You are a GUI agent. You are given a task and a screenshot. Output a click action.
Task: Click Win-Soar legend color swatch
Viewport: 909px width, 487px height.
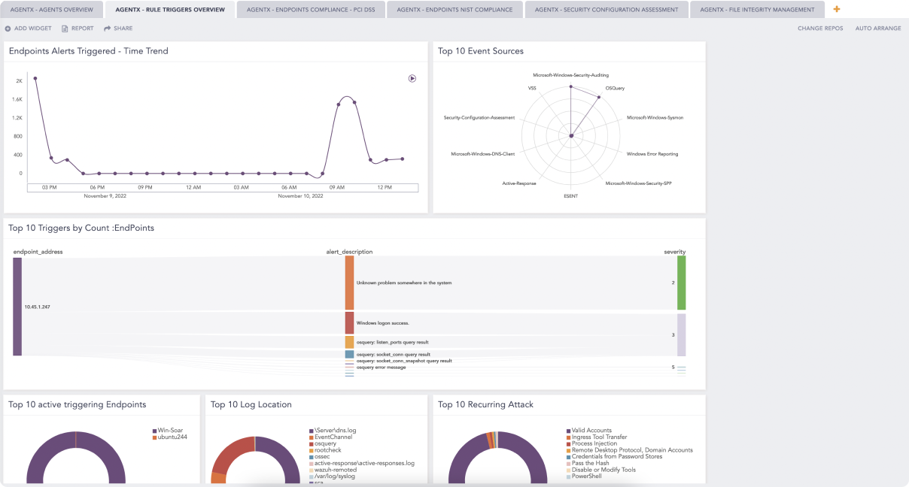[154, 431]
